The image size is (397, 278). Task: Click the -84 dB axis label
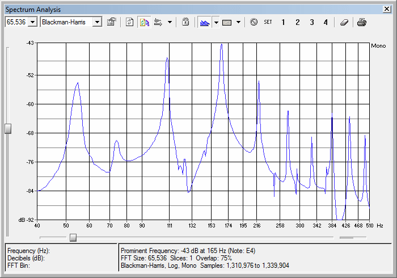click(x=30, y=191)
